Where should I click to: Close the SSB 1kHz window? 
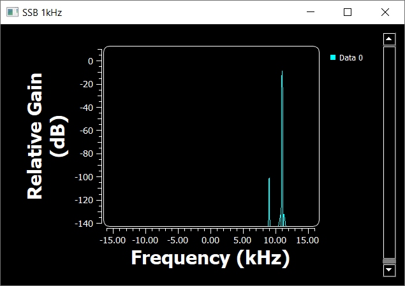click(385, 12)
